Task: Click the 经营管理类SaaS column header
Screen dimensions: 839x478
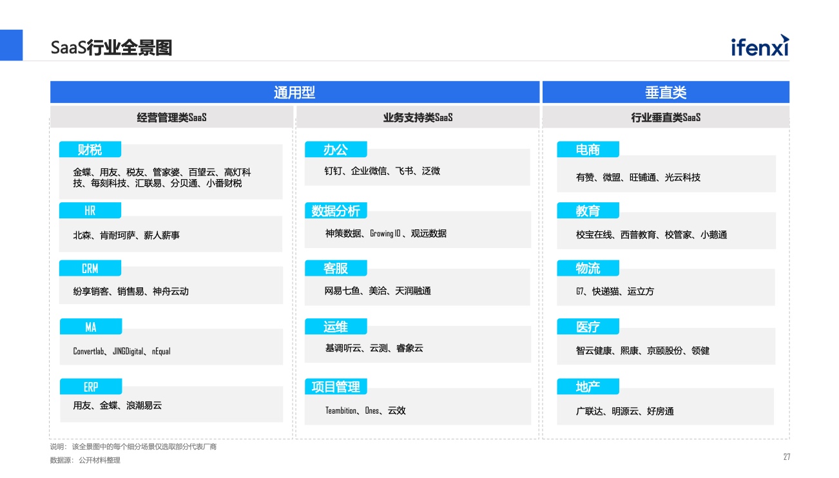Action: 172,117
